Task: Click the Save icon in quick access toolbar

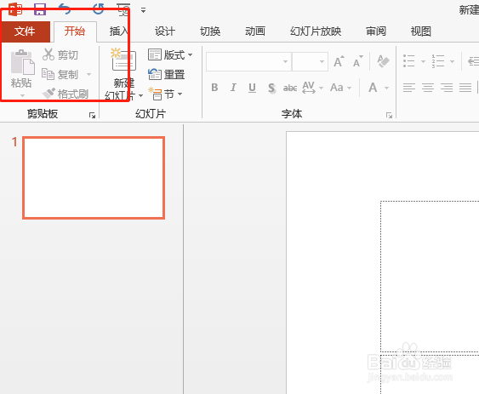Action: coord(40,9)
